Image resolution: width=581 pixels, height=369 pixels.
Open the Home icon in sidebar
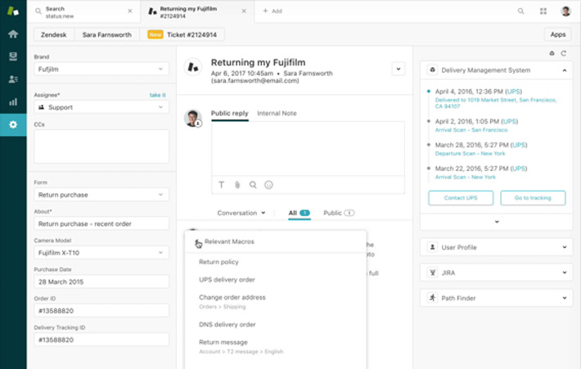coord(13,34)
